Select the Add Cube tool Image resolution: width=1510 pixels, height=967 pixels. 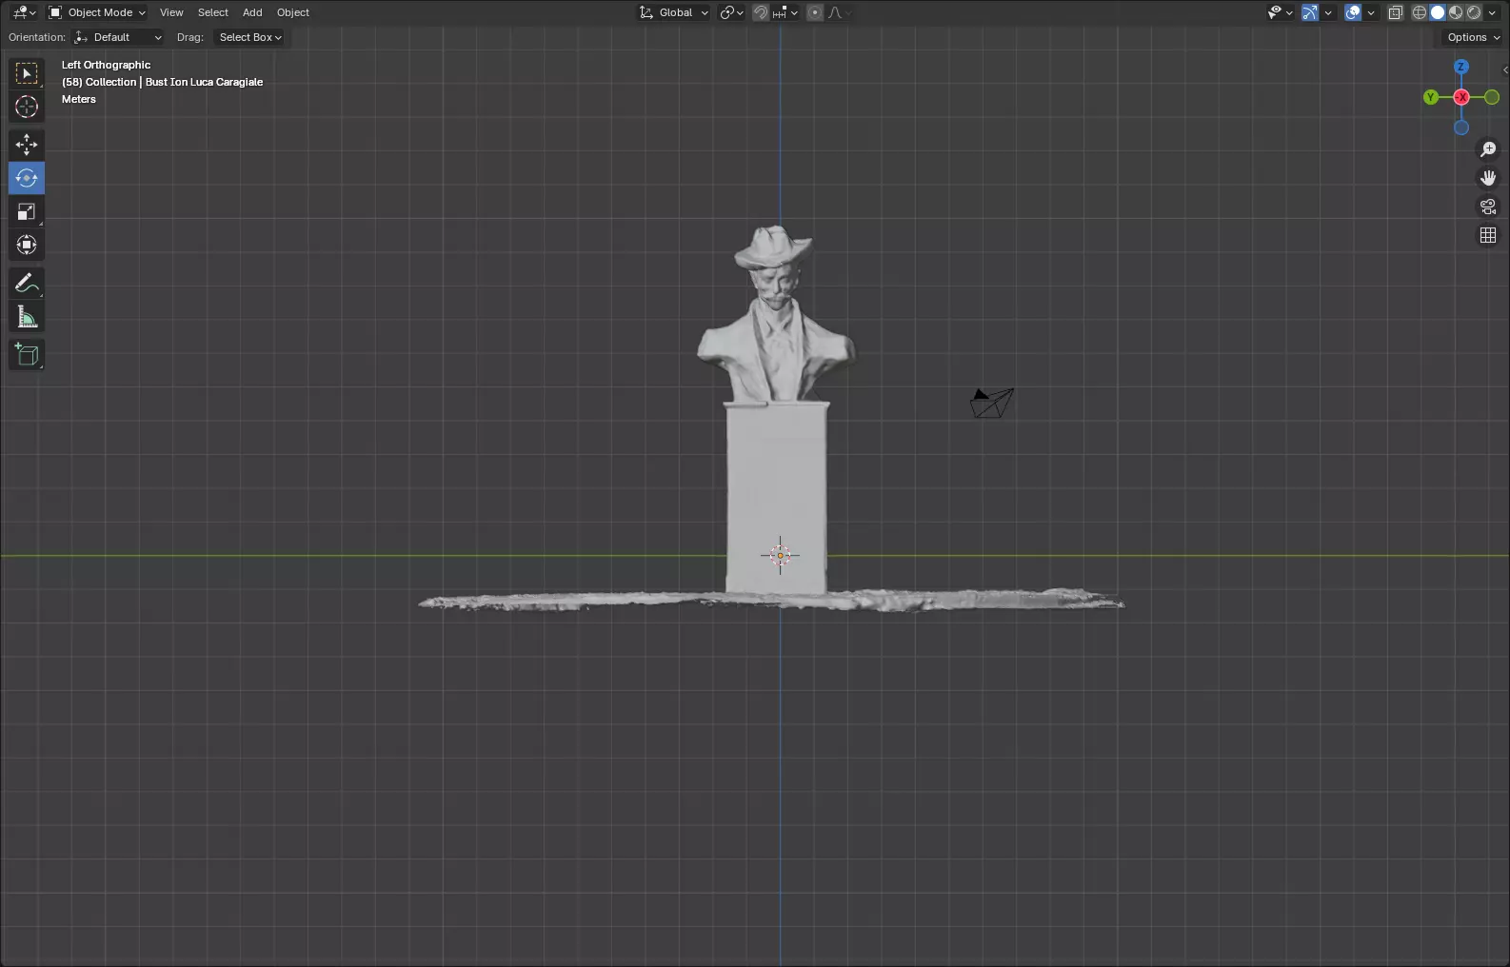pyautogui.click(x=27, y=355)
